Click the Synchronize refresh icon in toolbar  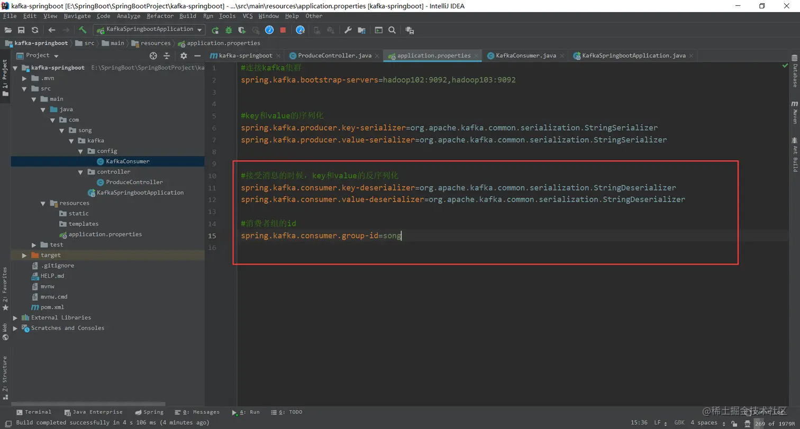click(35, 30)
